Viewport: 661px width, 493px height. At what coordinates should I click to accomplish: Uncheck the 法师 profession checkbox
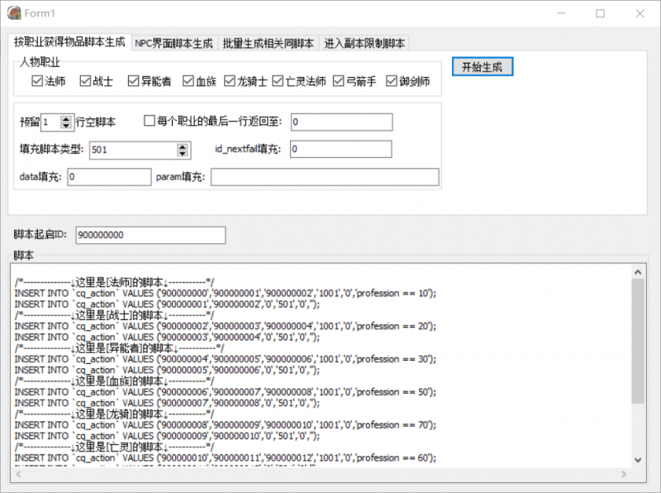click(36, 80)
